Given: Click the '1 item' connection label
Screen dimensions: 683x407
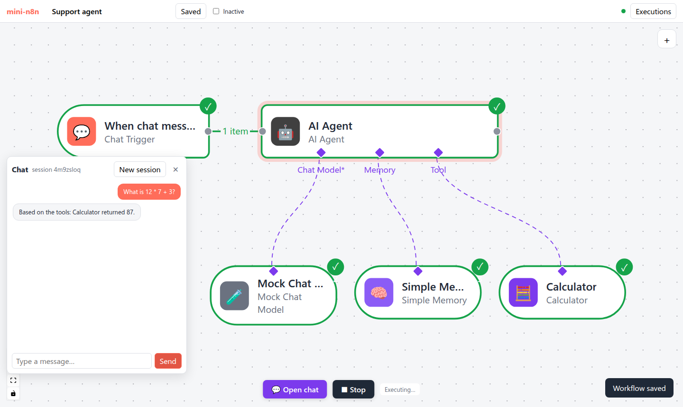Looking at the screenshot, I should tap(236, 131).
